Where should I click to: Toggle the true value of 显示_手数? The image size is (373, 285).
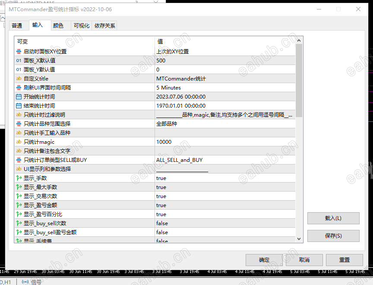click(x=225, y=178)
